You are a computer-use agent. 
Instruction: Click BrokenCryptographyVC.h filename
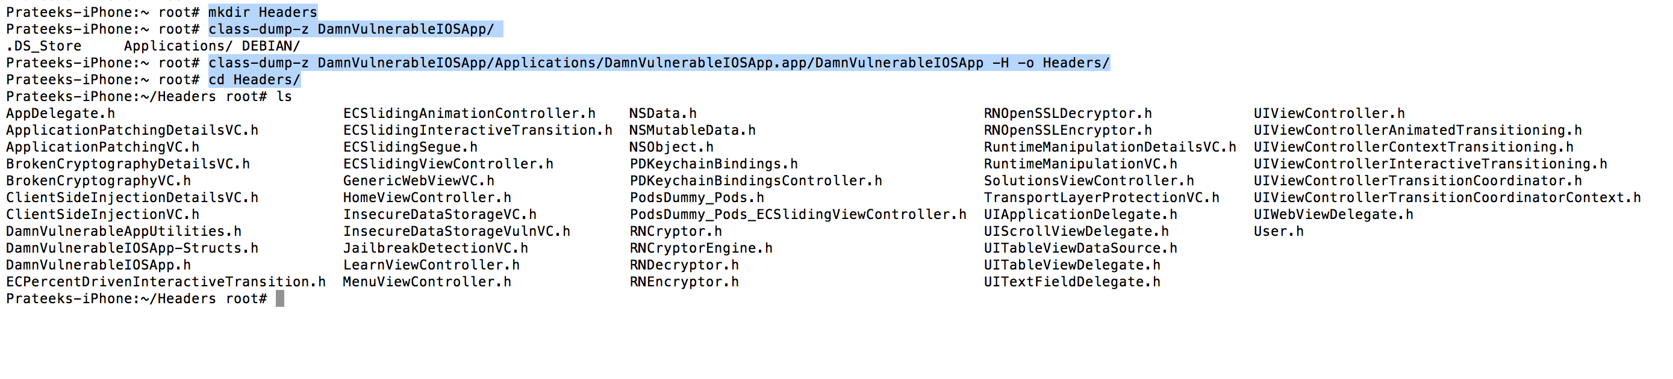pos(99,181)
